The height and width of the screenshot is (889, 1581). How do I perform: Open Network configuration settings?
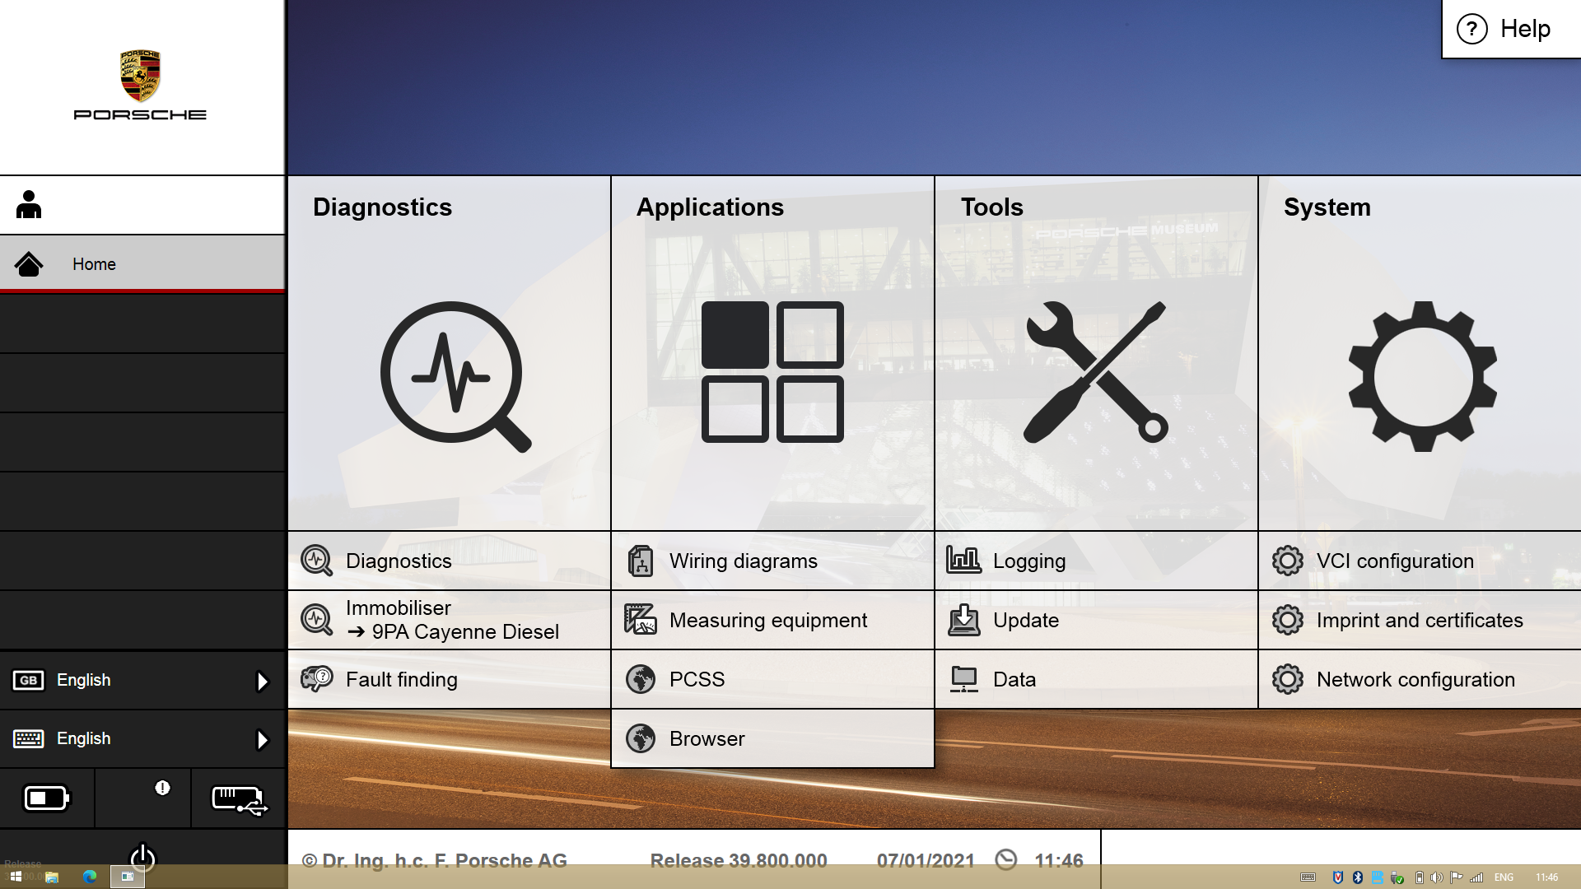point(1416,678)
